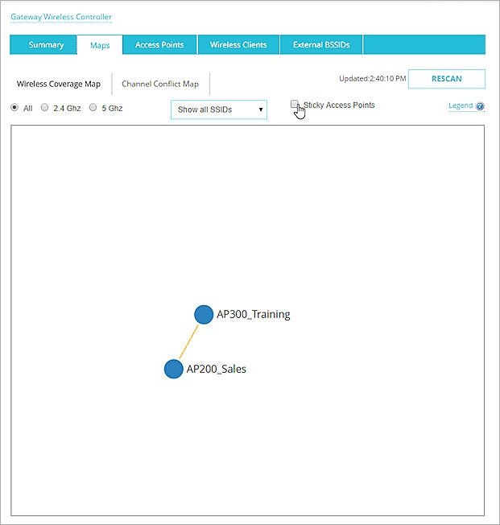The width and height of the screenshot is (500, 525).
Task: Click the Updated:2:40:10 PM timestamp
Action: tap(373, 79)
